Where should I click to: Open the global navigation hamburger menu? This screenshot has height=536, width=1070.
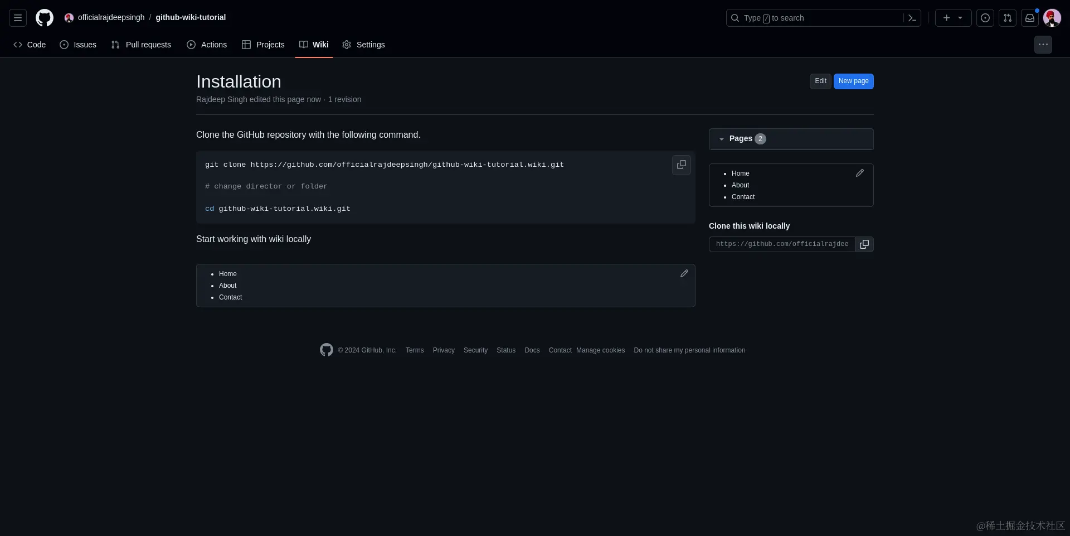tap(18, 18)
